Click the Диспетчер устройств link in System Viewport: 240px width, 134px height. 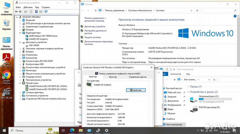95,27
